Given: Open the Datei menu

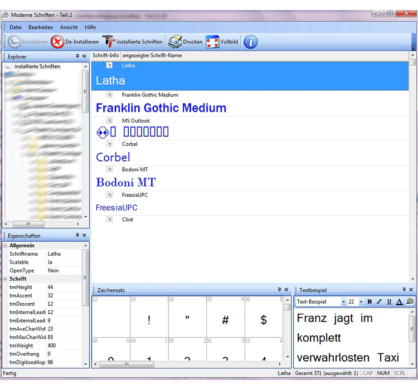Looking at the screenshot, I should [x=16, y=27].
